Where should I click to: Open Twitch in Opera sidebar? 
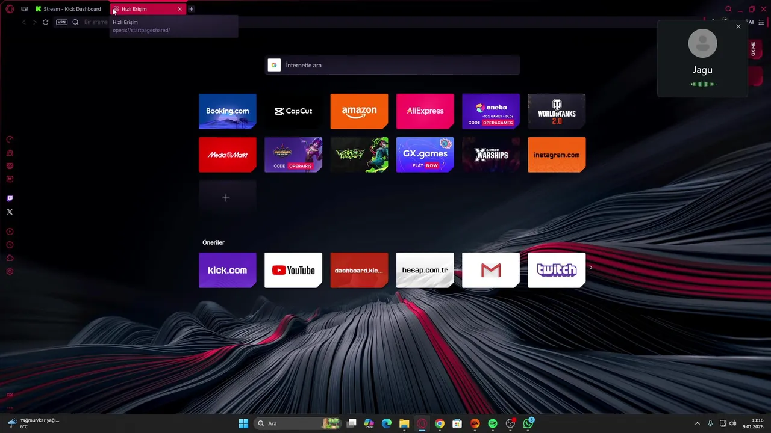(10, 198)
